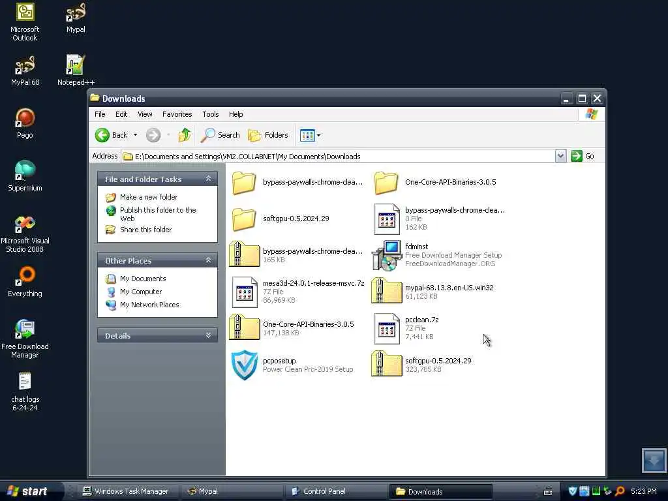Click Publish this folder to the Web
This screenshot has width=668, height=501.
point(158,214)
